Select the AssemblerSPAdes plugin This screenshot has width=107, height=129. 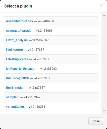tap(19, 21)
